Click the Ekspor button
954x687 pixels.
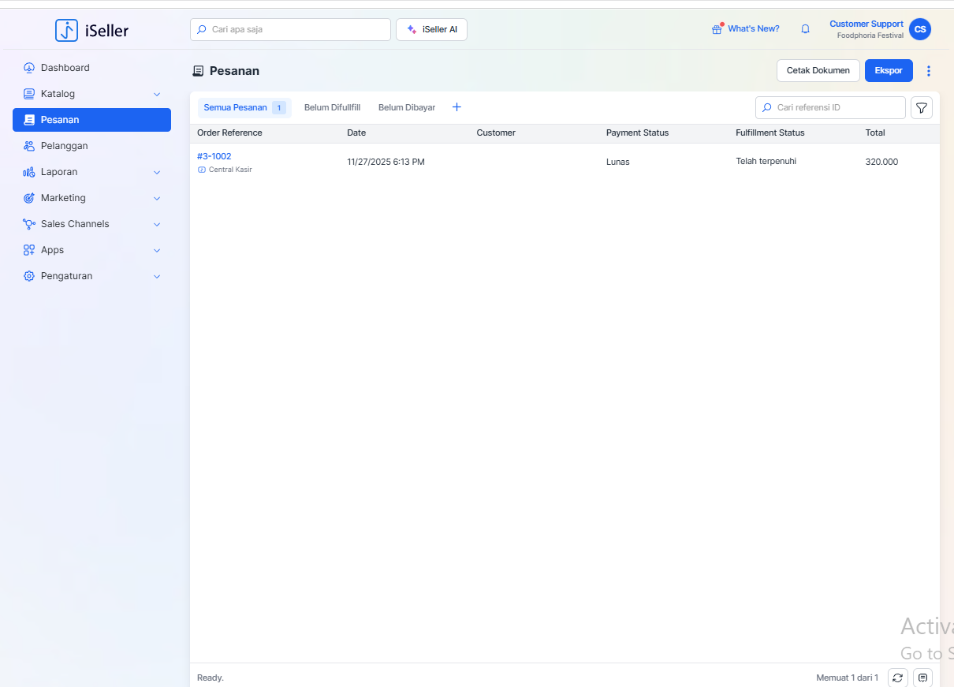(x=889, y=70)
